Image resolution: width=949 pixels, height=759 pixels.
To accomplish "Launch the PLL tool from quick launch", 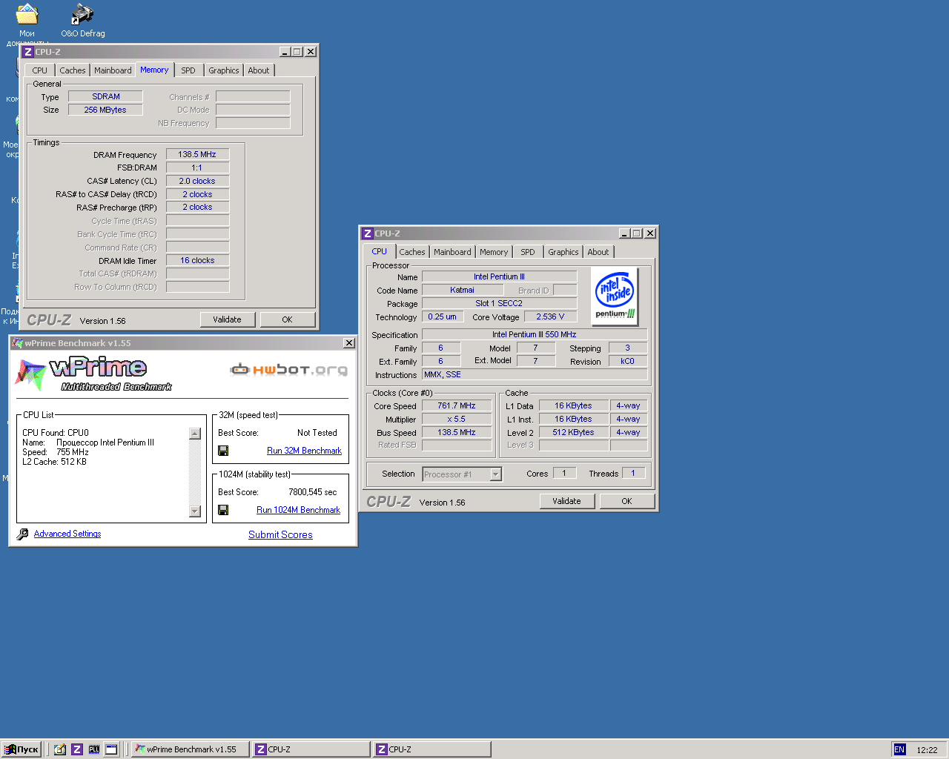I will [94, 749].
